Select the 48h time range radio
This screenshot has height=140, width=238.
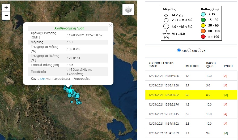(x=189, y=50)
